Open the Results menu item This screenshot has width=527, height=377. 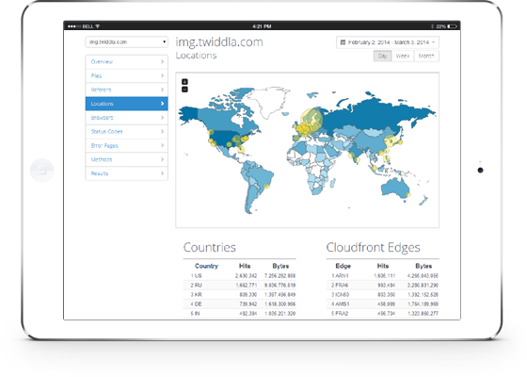(126, 173)
